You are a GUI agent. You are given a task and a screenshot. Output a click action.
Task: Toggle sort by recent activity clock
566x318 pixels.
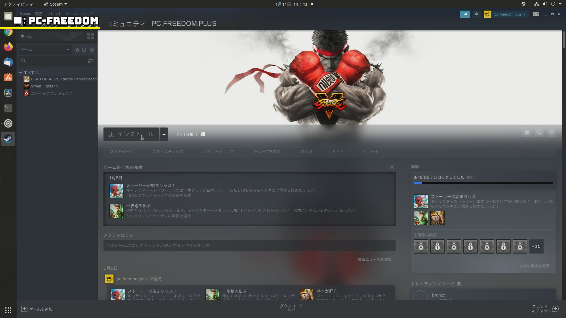(x=84, y=50)
